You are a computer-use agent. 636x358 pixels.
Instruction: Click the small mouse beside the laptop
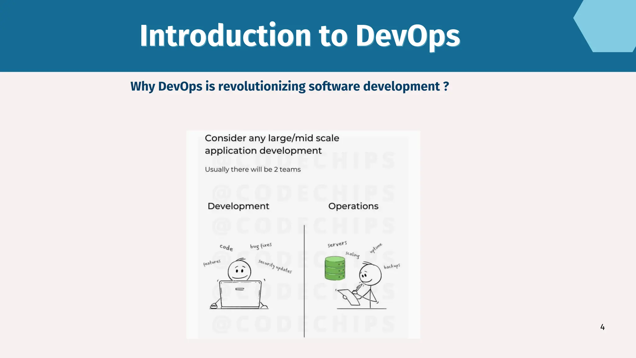(214, 306)
